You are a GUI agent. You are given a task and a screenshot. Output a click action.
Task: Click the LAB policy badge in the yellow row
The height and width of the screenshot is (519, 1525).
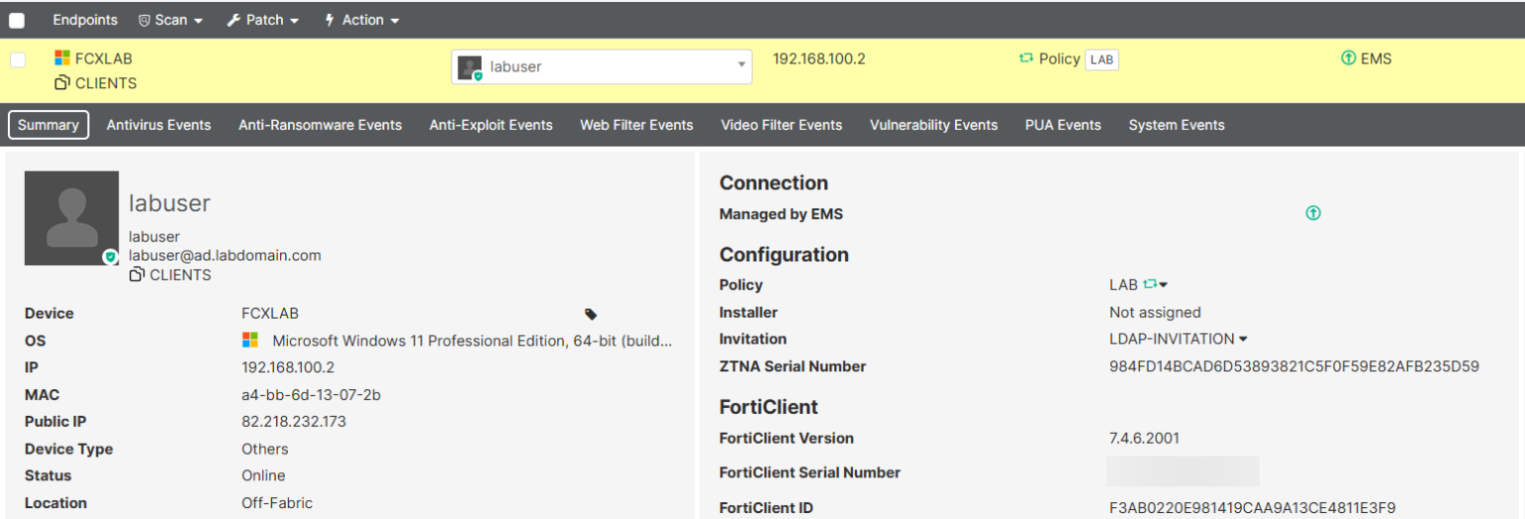pos(1101,60)
